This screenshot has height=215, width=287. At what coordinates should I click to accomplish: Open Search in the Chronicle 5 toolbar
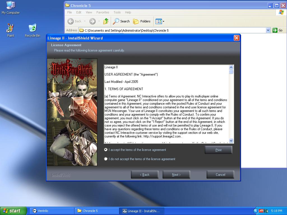(121, 21)
